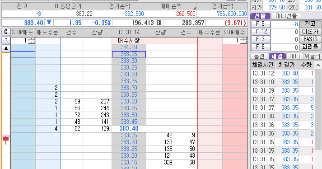Click the 13:31:09 trade row

pyautogui.click(x=282, y=91)
